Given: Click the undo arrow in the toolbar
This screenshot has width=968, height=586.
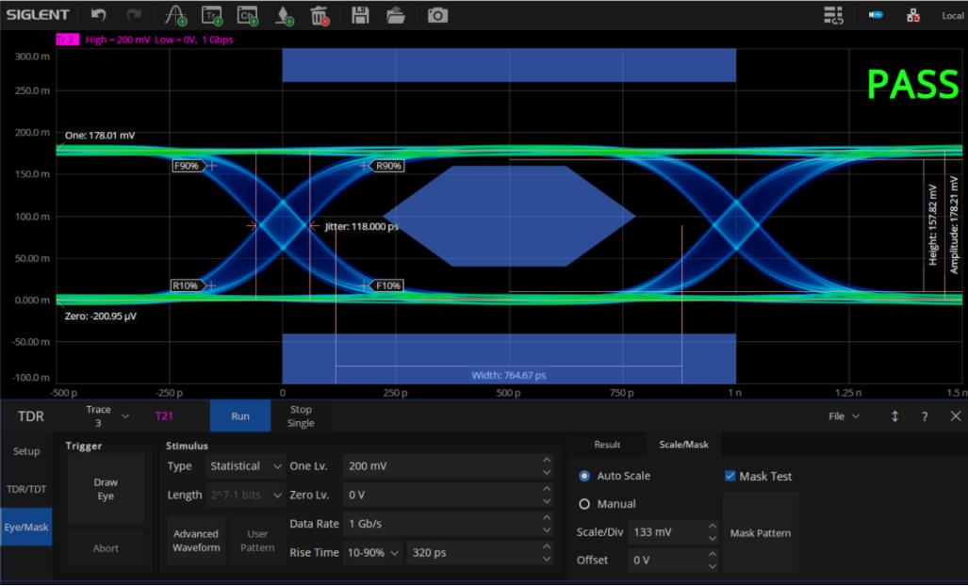Looking at the screenshot, I should click(99, 15).
